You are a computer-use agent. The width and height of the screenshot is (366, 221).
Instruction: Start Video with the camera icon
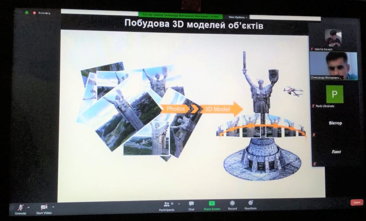point(44,208)
